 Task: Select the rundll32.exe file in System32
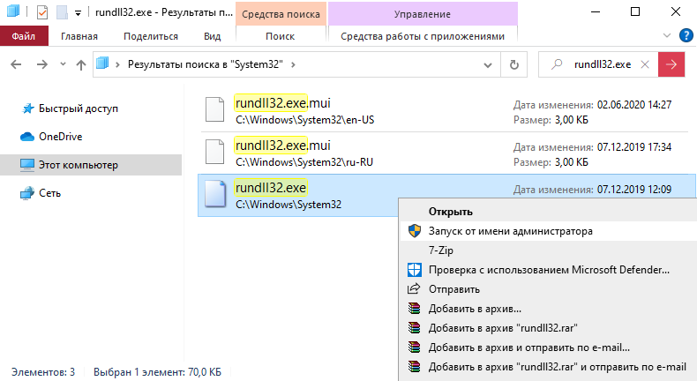(x=298, y=196)
